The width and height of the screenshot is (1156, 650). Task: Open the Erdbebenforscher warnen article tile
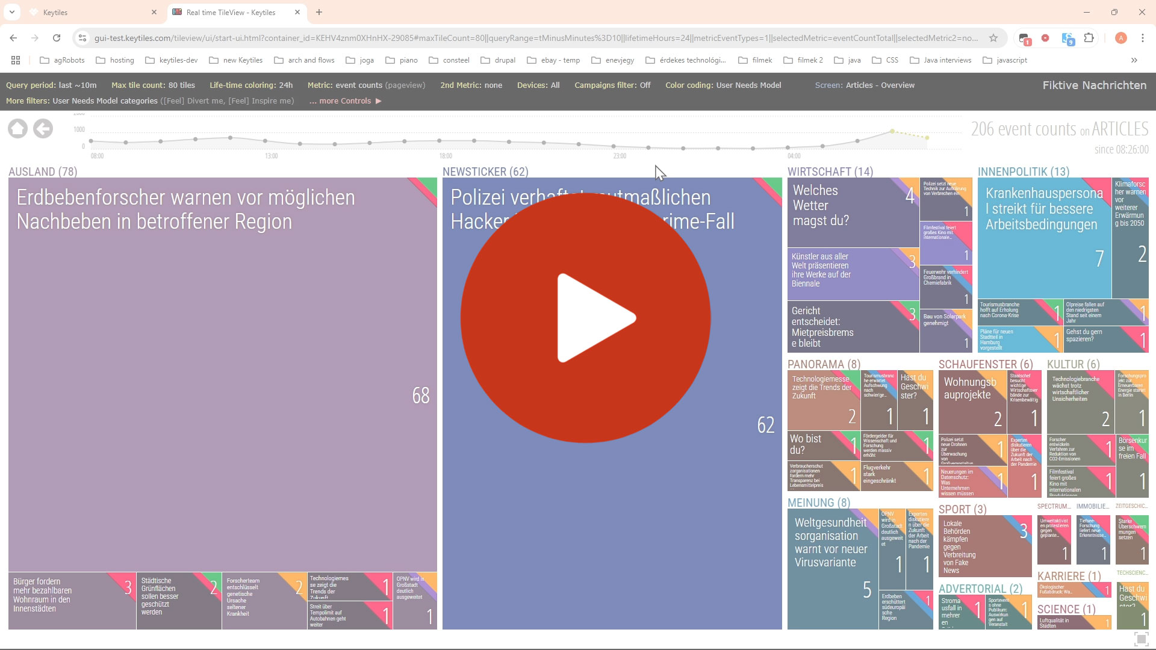click(223, 374)
